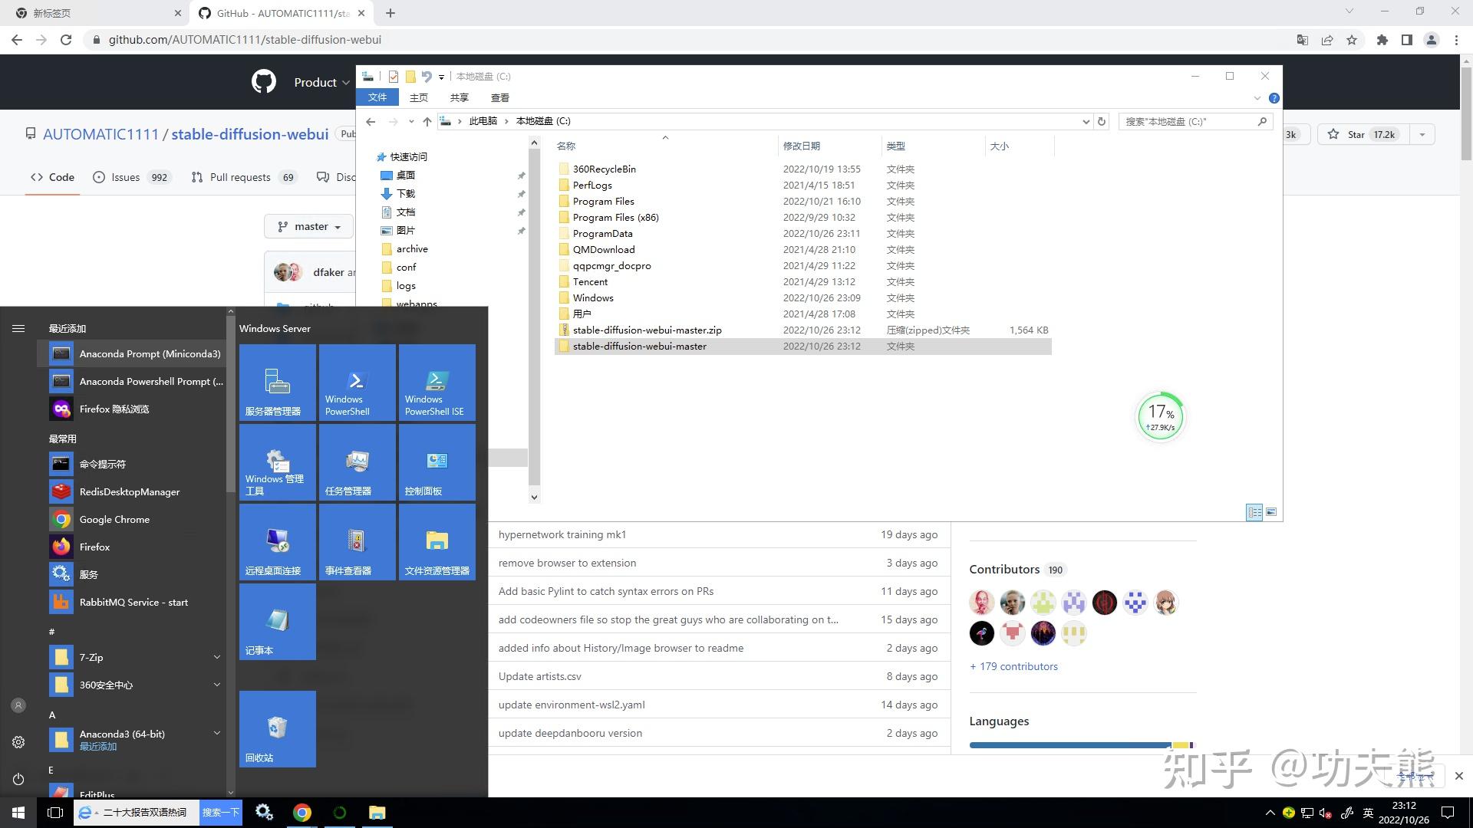Image resolution: width=1473 pixels, height=828 pixels.
Task: Expand the 360安全中心 folder group
Action: [x=217, y=685]
